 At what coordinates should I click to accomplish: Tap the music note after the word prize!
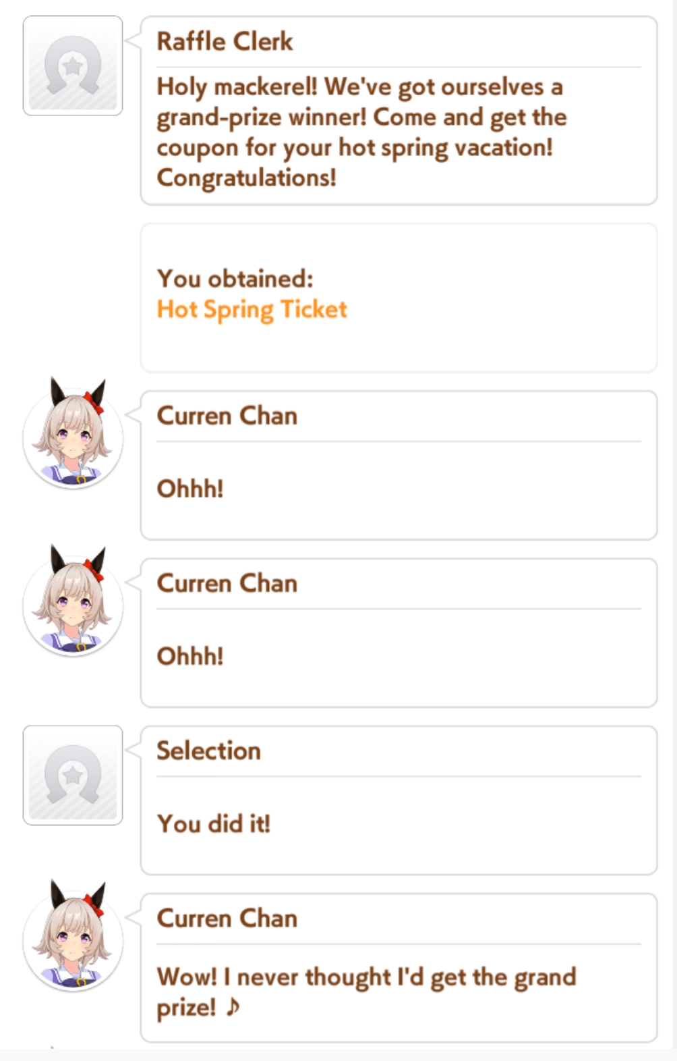click(x=233, y=1008)
